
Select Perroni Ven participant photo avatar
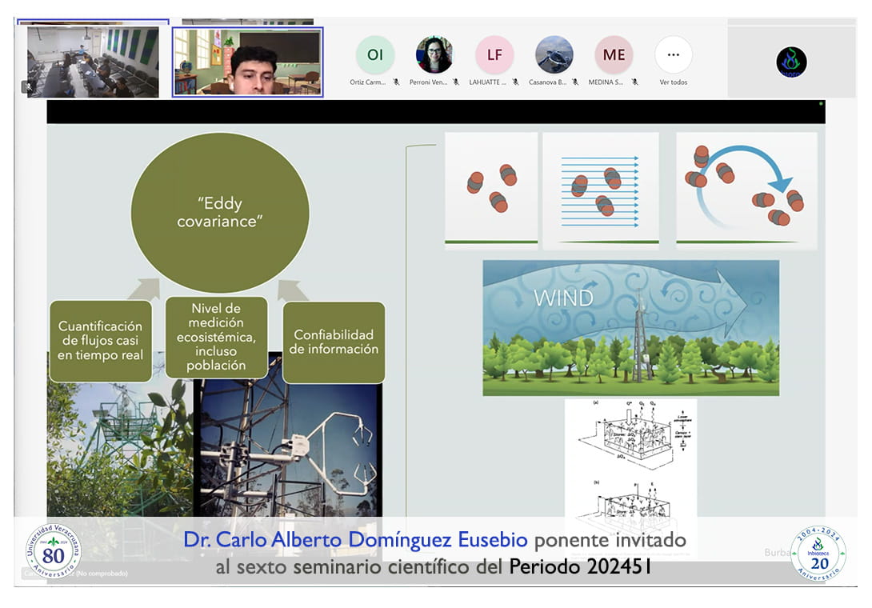click(x=434, y=55)
